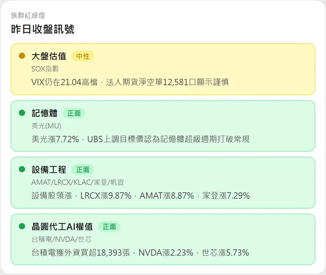Select the 美光(MU) ticker label
Screen dimensions: 326x275
pyautogui.click(x=46, y=126)
